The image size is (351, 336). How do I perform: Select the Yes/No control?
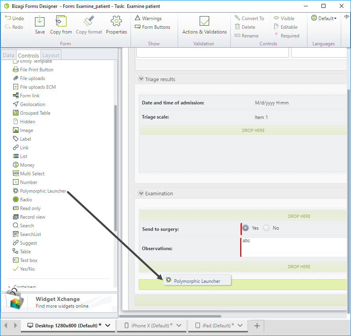click(24, 269)
